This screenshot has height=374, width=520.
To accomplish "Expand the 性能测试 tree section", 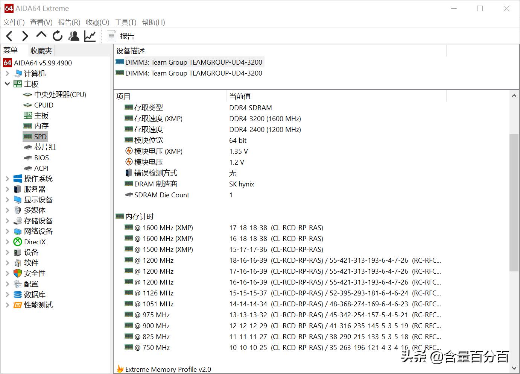I will [x=8, y=305].
